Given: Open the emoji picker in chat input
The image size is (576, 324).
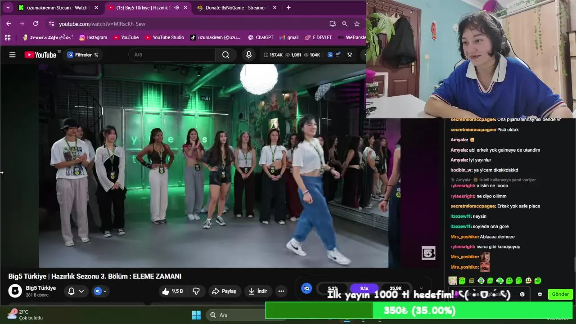Looking at the screenshot, I should click(x=522, y=294).
